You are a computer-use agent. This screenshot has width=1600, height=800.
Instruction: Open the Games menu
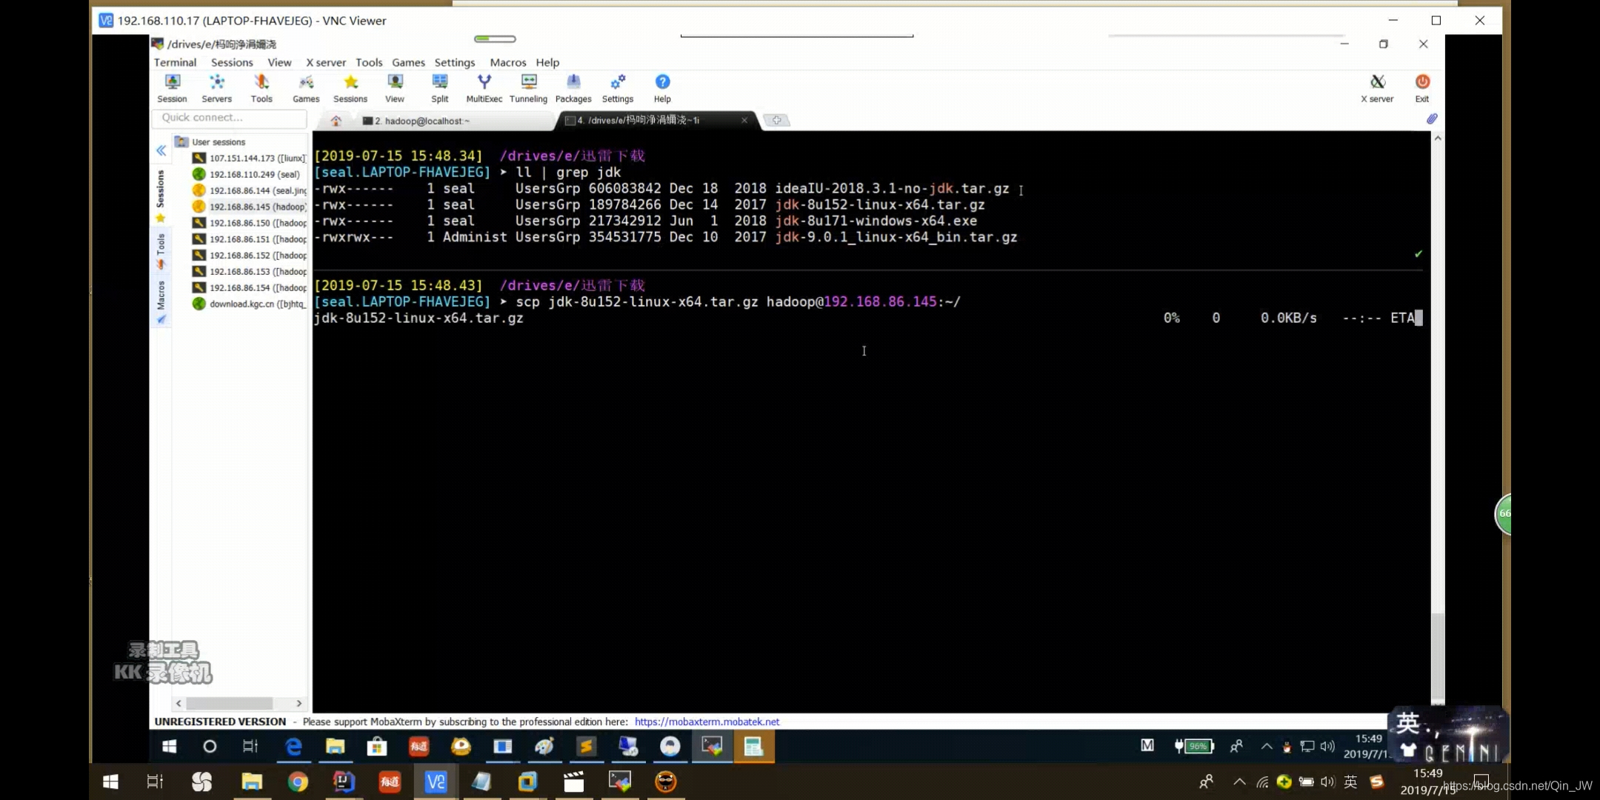point(408,62)
